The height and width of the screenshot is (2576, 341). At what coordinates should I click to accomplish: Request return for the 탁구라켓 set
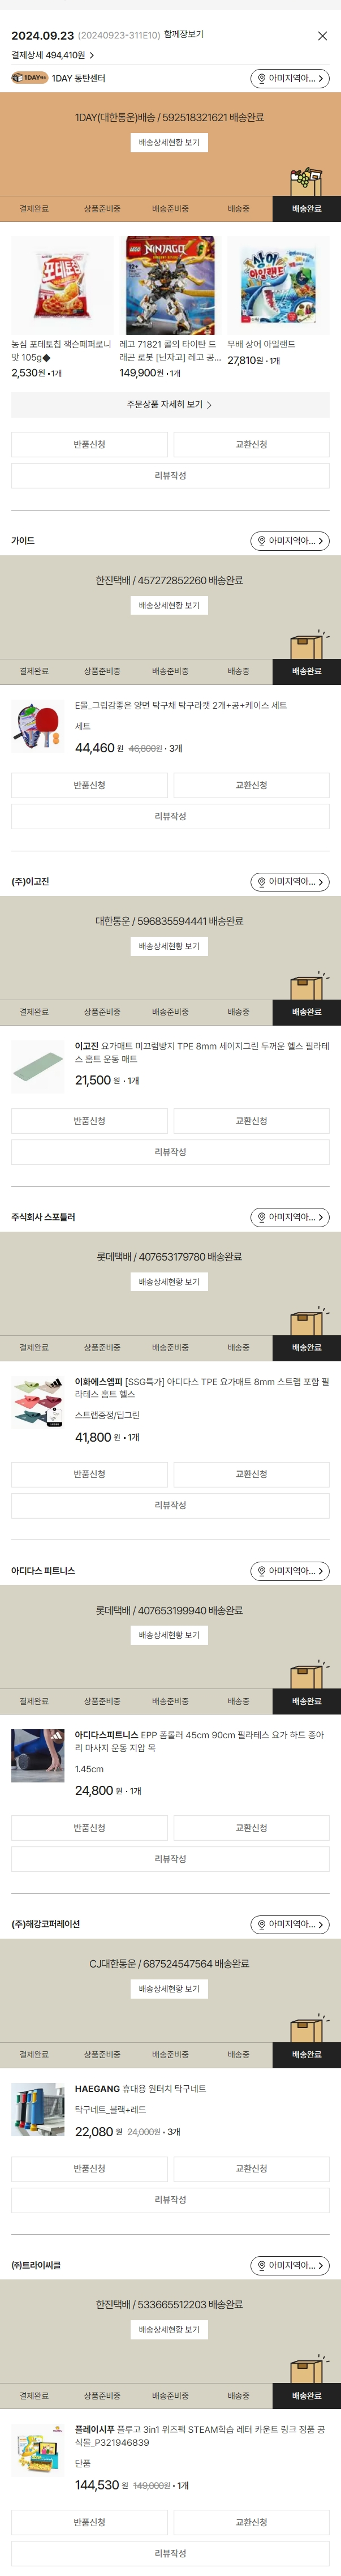click(x=89, y=785)
